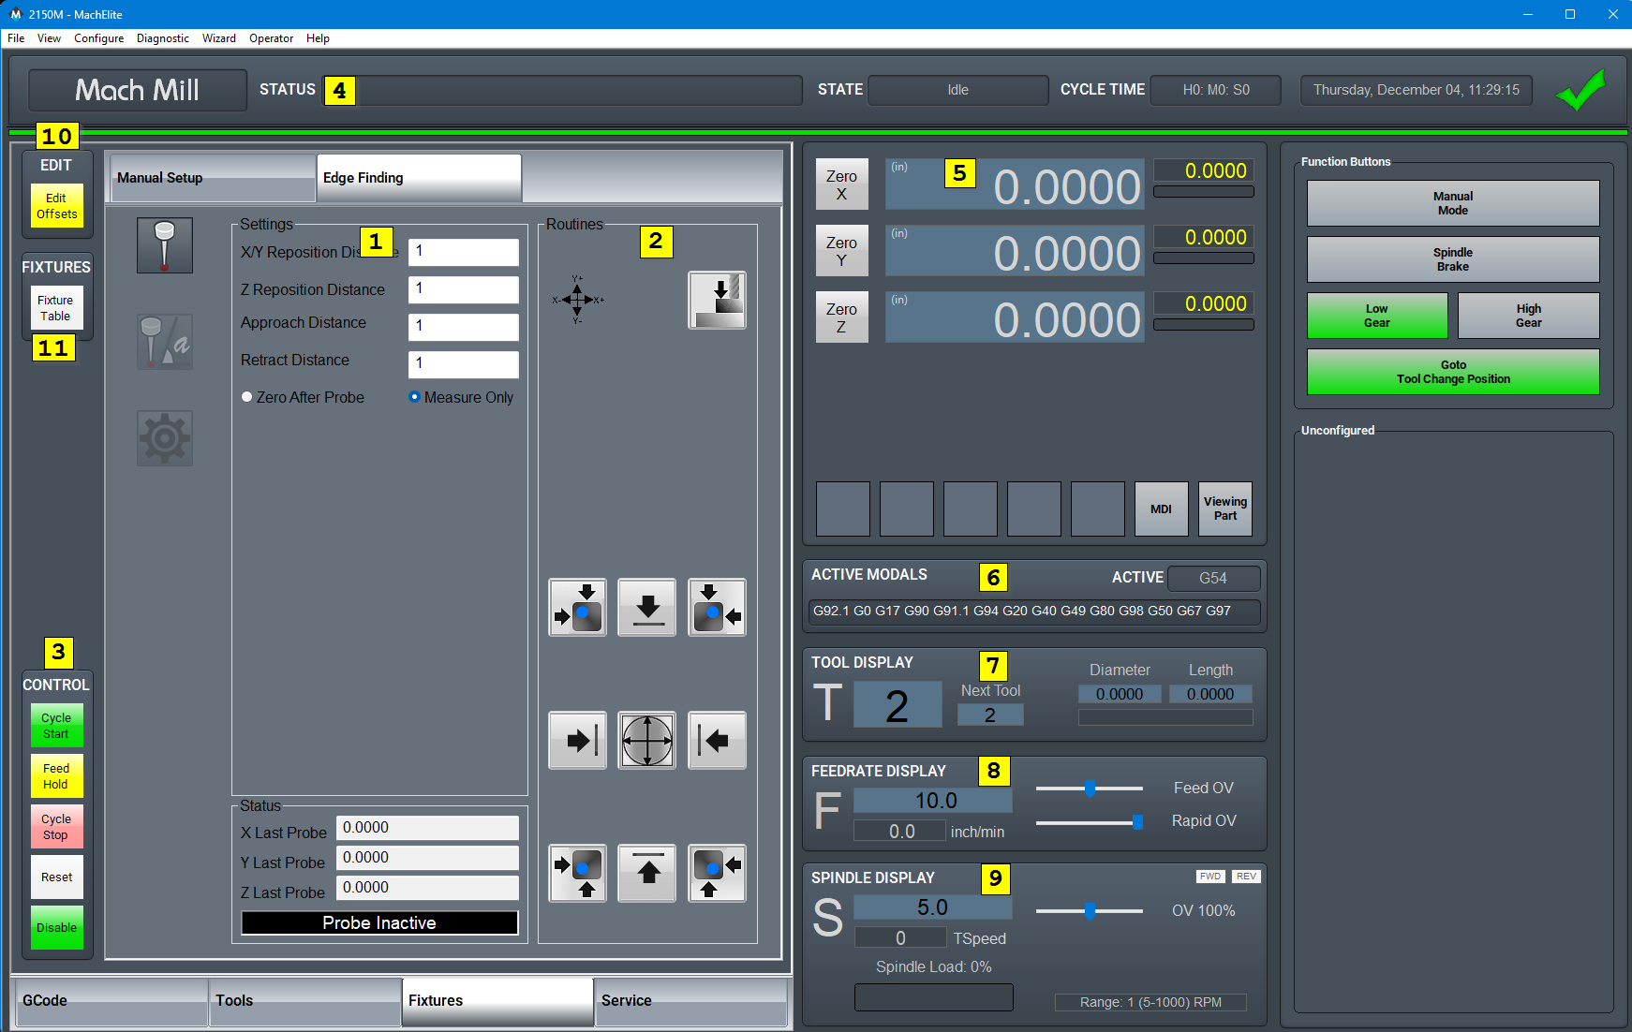This screenshot has height=1032, width=1632.
Task: Select the Zero After Probe option
Action: tap(247, 397)
